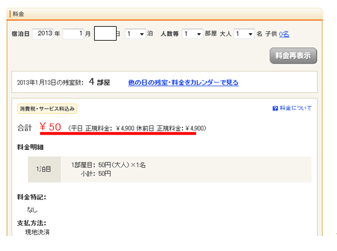Click the 2013年1月13日の残室数 text
Image resolution: width=337 pixels, height=251 pixels.
[50, 82]
